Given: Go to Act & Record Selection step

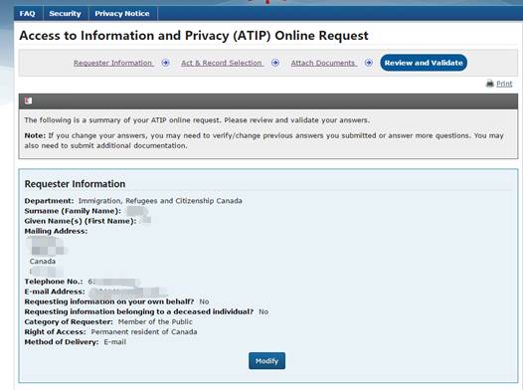Looking at the screenshot, I should (x=222, y=63).
